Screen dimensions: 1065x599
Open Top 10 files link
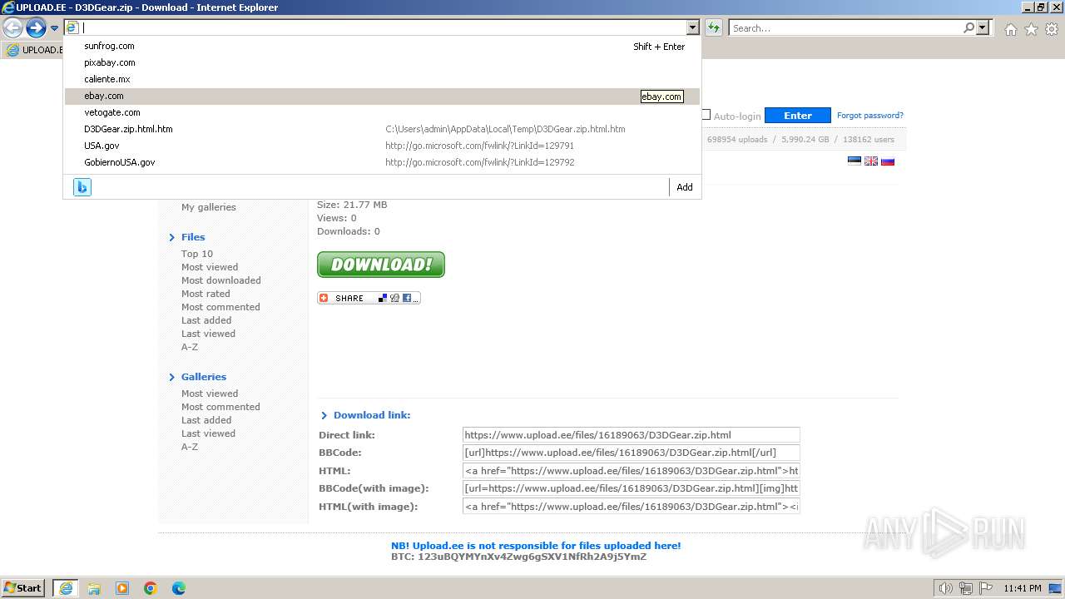pos(197,254)
